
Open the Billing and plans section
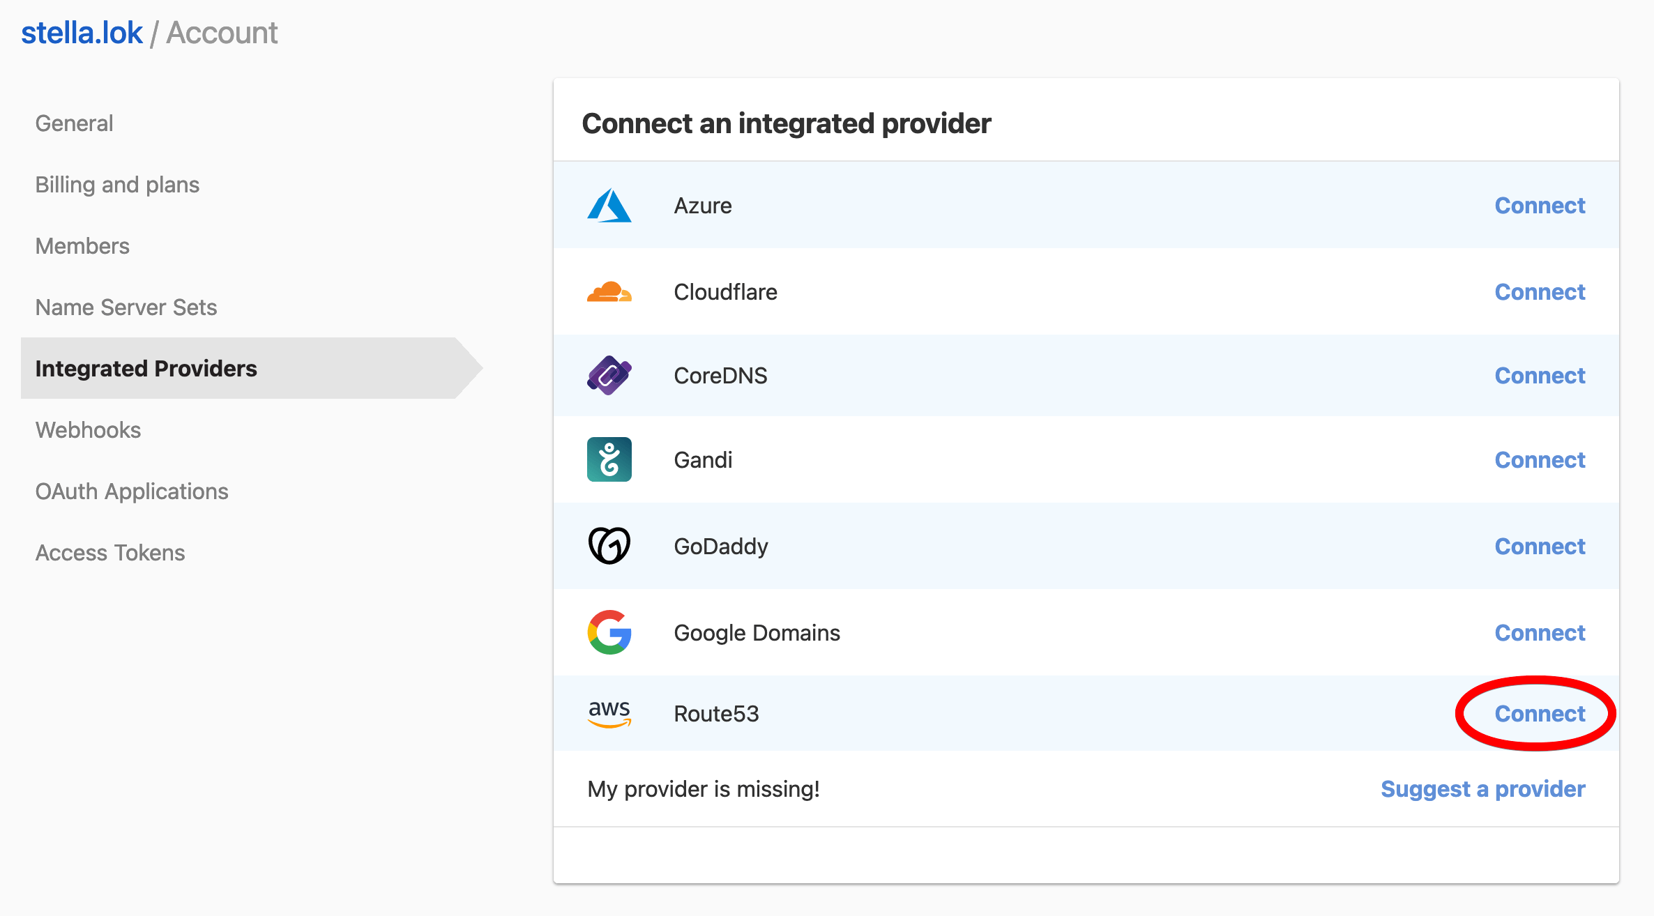point(116,184)
